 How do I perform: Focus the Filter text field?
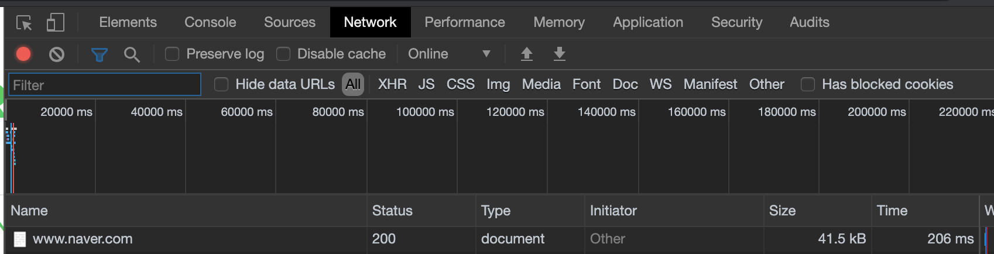pos(105,85)
